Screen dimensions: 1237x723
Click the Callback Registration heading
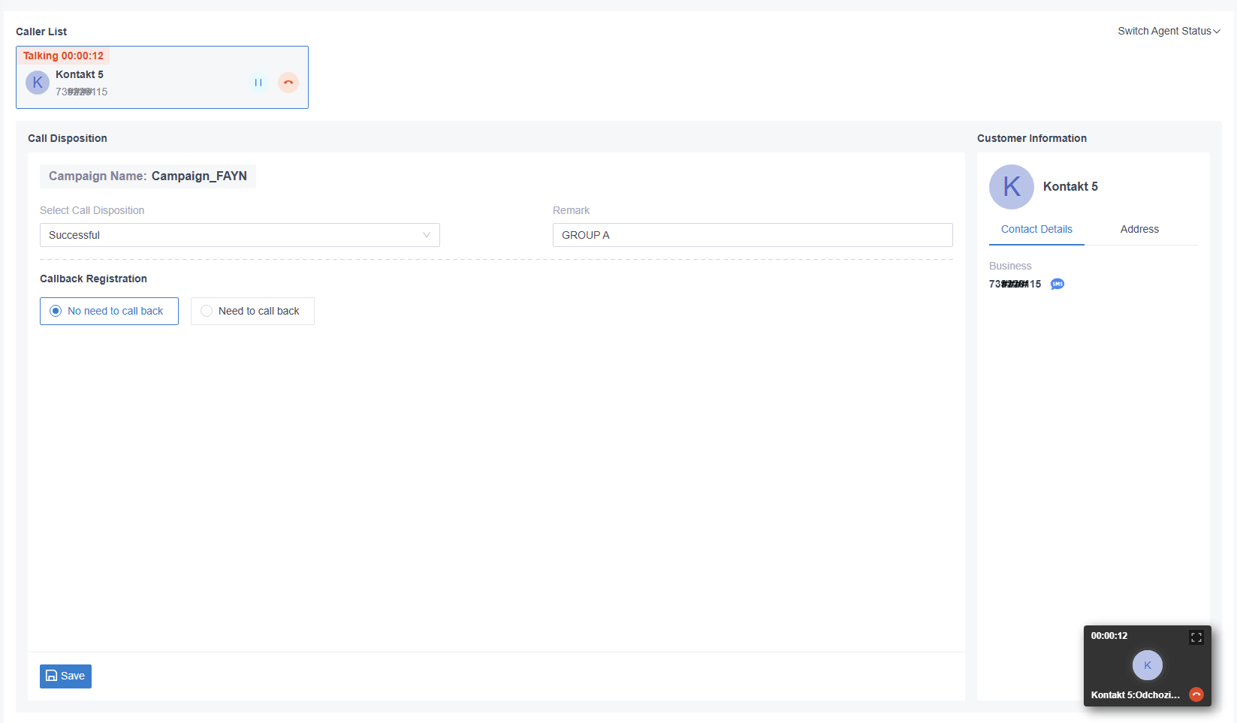pos(93,279)
